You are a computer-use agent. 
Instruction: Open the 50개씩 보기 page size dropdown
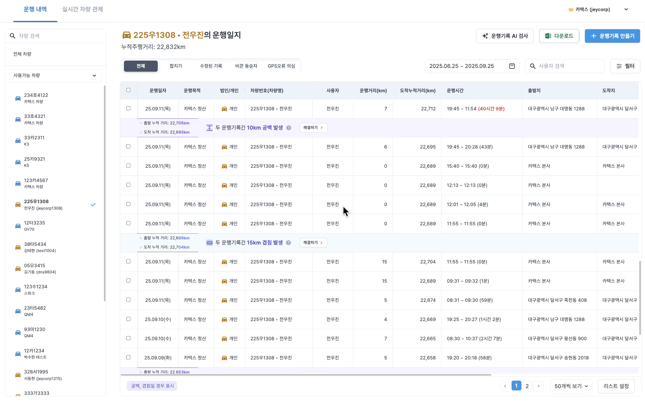571,386
